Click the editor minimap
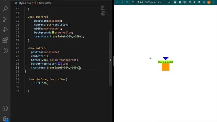 point(105,11)
